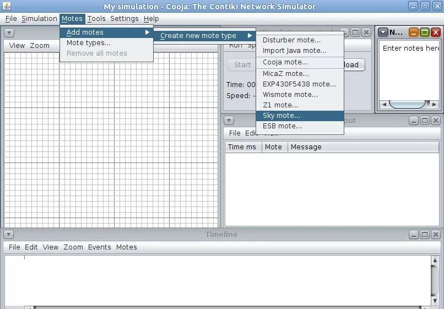Choose MicaZ mote... option
This screenshot has height=309, width=444.
click(300, 74)
